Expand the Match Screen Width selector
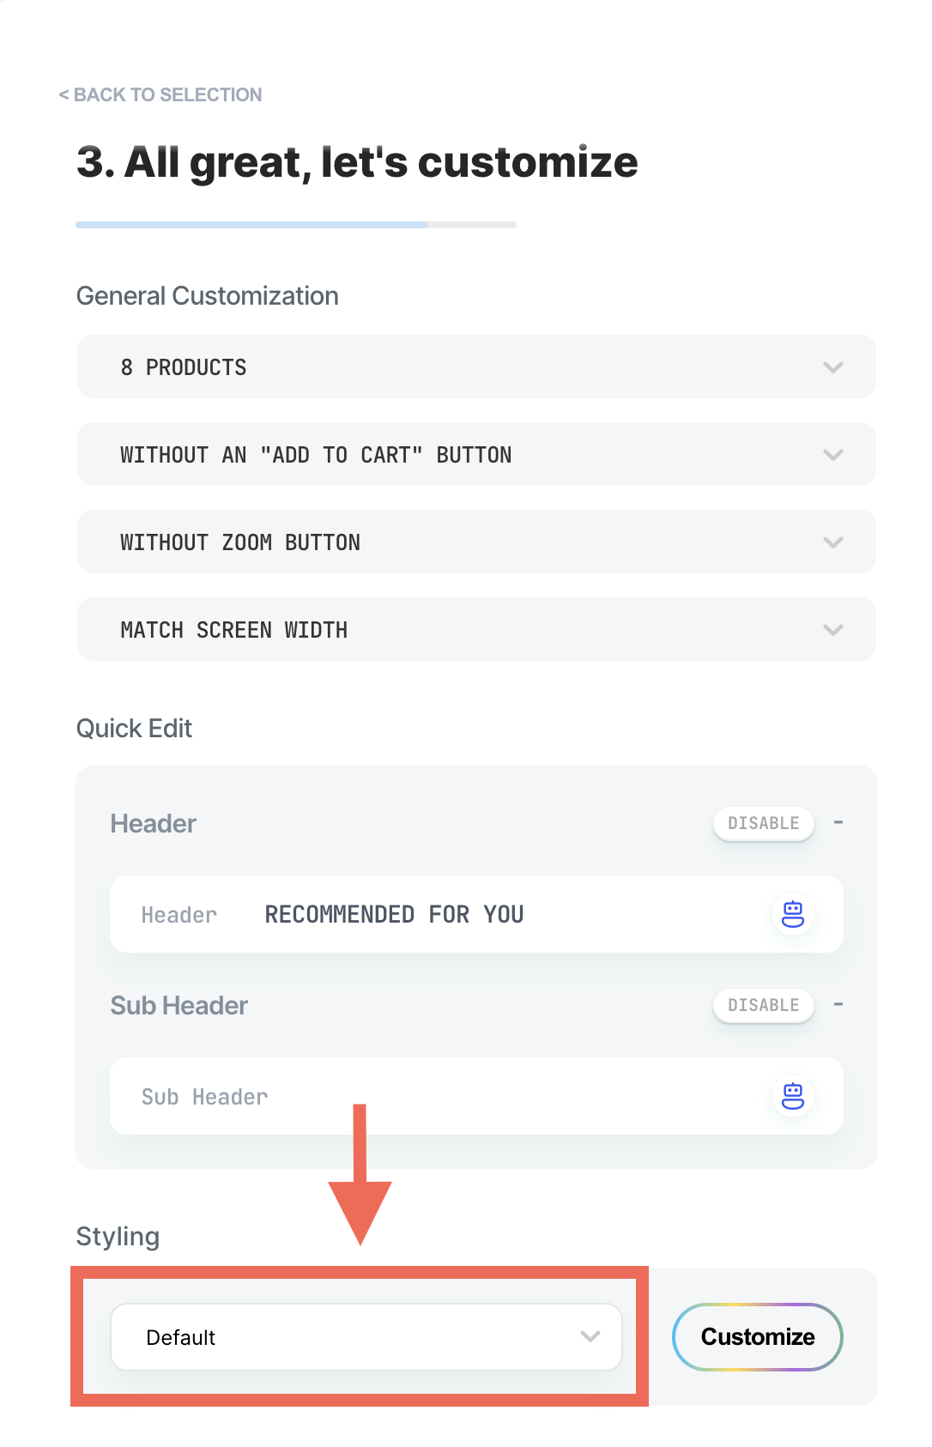Image resolution: width=932 pixels, height=1447 pixels. click(476, 629)
